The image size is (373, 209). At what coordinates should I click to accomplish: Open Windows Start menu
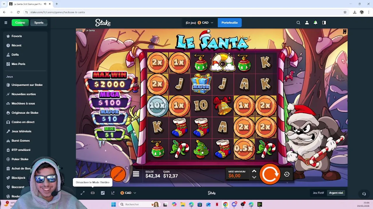[113, 204]
